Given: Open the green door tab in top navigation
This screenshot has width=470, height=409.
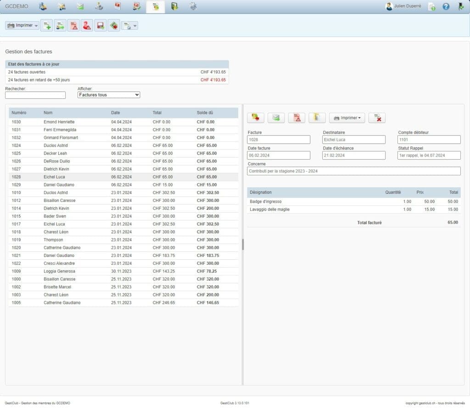Looking at the screenshot, I should tap(174, 6).
